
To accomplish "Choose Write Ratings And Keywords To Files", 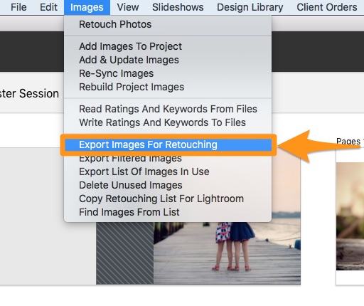I will tap(168, 122).
